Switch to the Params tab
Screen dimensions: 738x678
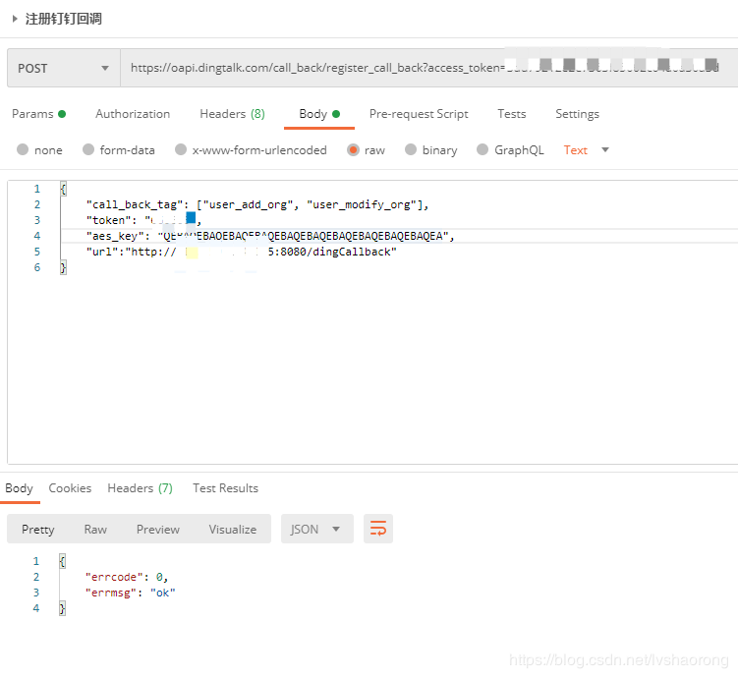[x=38, y=114]
